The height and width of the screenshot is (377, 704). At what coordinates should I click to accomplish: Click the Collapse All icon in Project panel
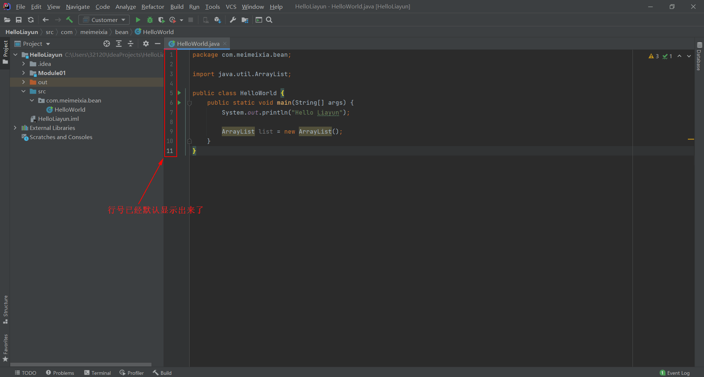[x=131, y=44]
